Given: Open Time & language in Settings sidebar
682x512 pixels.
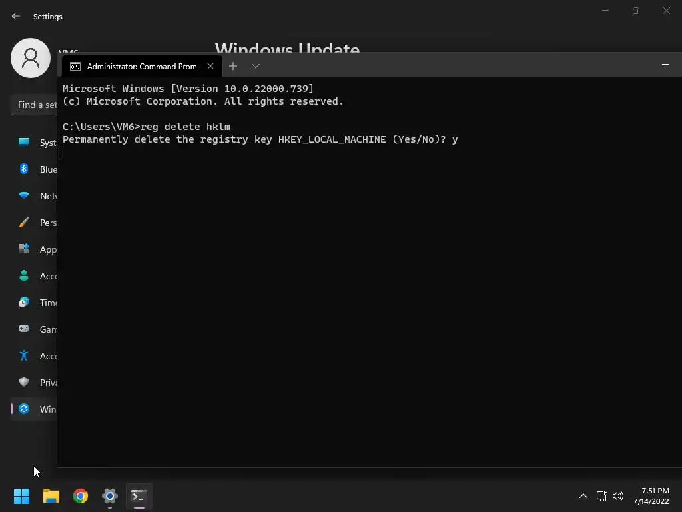Looking at the screenshot, I should click(34, 302).
